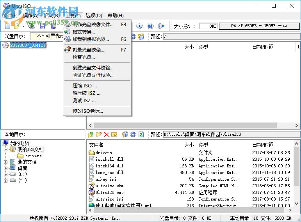This screenshot has height=222, width=301.
Task: Open the 操作(A) menu
Action: pos(31,16)
